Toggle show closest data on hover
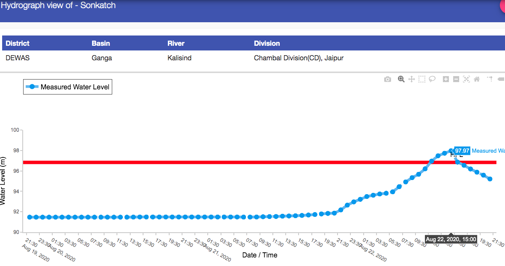This screenshot has width=505, height=266. point(501,79)
